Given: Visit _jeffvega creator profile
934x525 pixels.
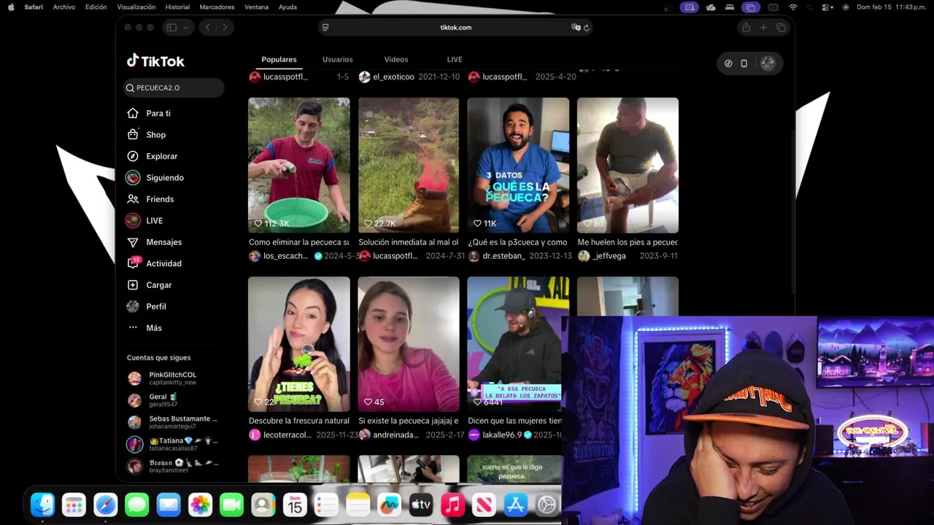Looking at the screenshot, I should click(x=609, y=256).
